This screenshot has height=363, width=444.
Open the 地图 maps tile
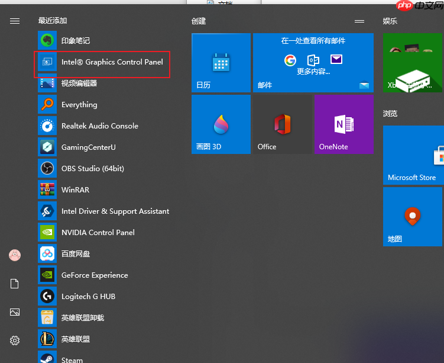point(413,217)
